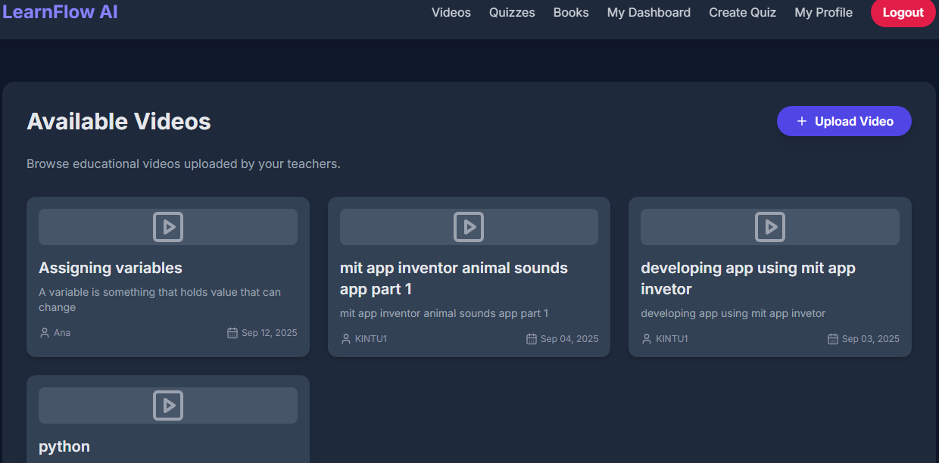Click the small developing app description text
The image size is (939, 463).
[733, 313]
